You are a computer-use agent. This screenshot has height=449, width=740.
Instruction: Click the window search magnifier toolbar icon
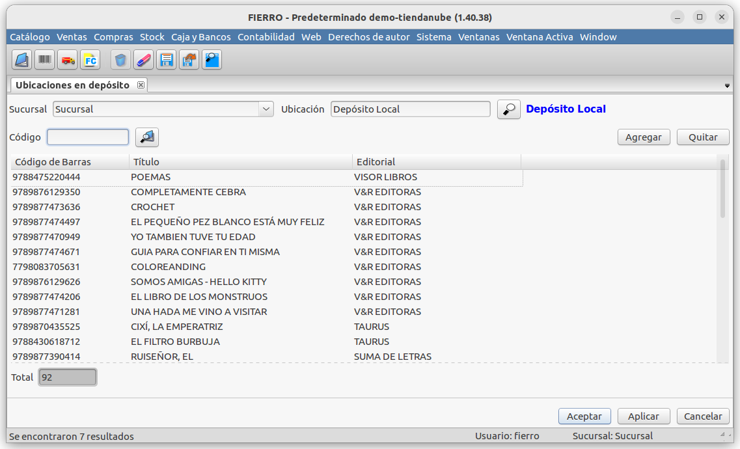(x=212, y=60)
